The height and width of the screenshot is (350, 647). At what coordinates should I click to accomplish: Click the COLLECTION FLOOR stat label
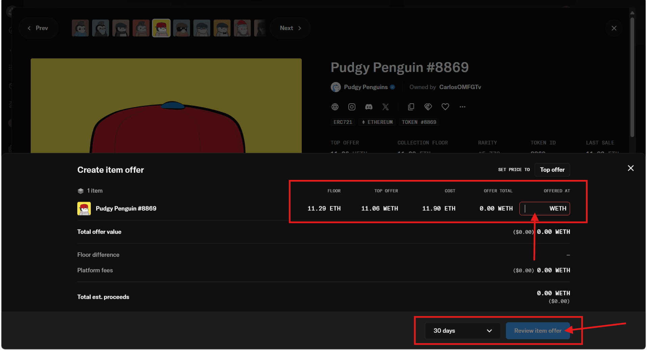423,143
